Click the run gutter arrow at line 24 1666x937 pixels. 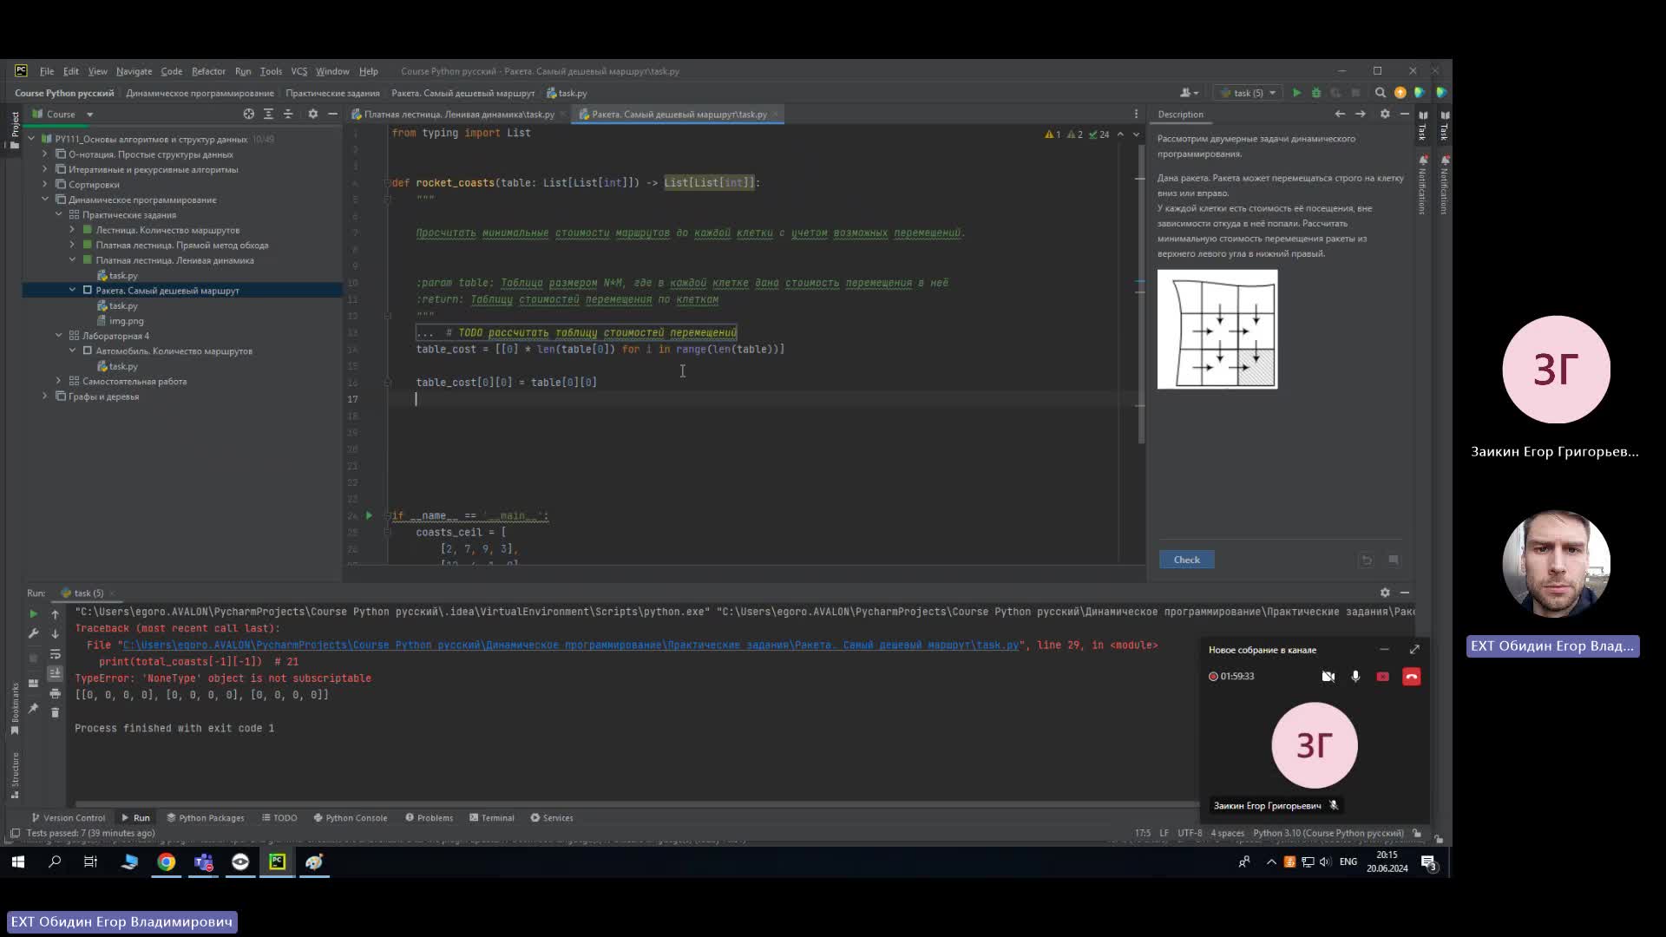point(369,515)
